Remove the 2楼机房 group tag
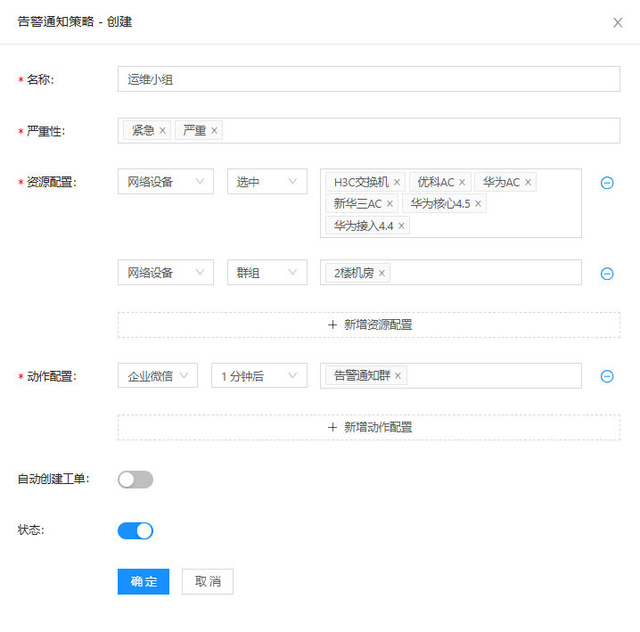 coord(382,274)
